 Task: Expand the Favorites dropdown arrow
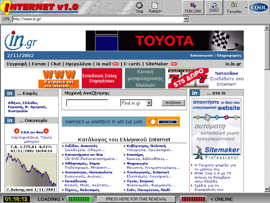[246, 7]
